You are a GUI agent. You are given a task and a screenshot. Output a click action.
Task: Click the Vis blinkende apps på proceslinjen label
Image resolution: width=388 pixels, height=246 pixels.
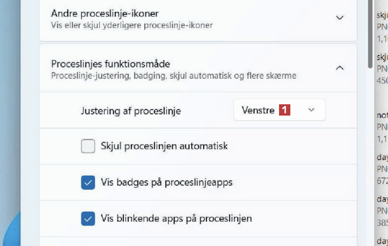pos(176,219)
